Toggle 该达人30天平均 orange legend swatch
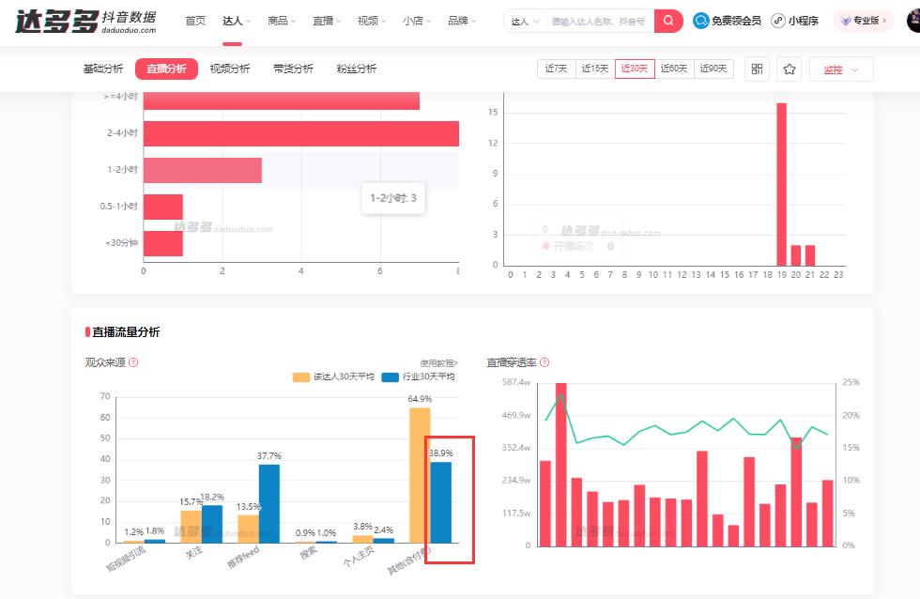Screen dimensions: 920x599 click(x=300, y=376)
